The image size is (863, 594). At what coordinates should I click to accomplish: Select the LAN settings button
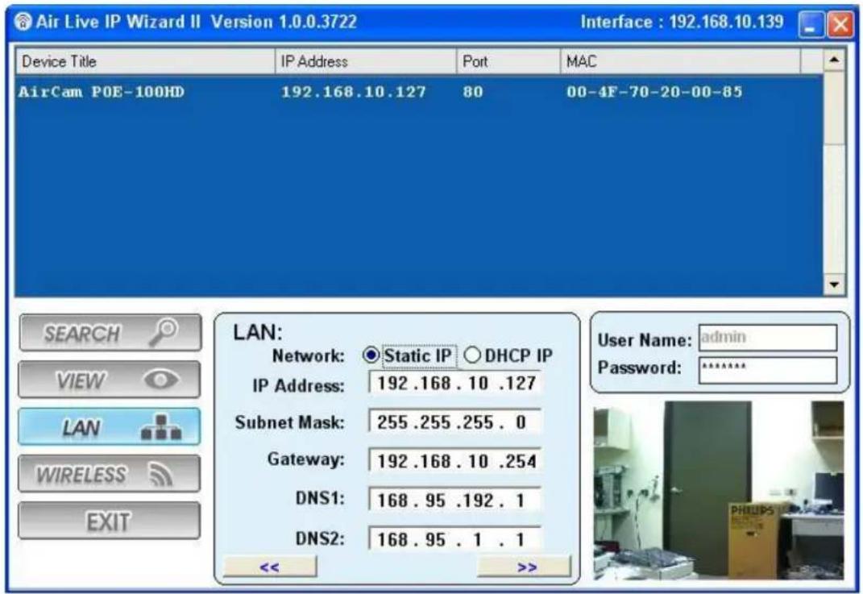[x=110, y=426]
